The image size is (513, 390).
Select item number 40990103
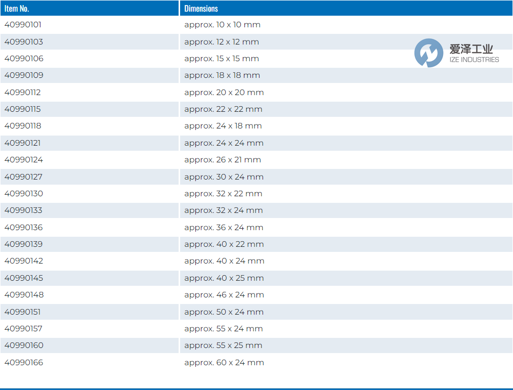point(24,42)
